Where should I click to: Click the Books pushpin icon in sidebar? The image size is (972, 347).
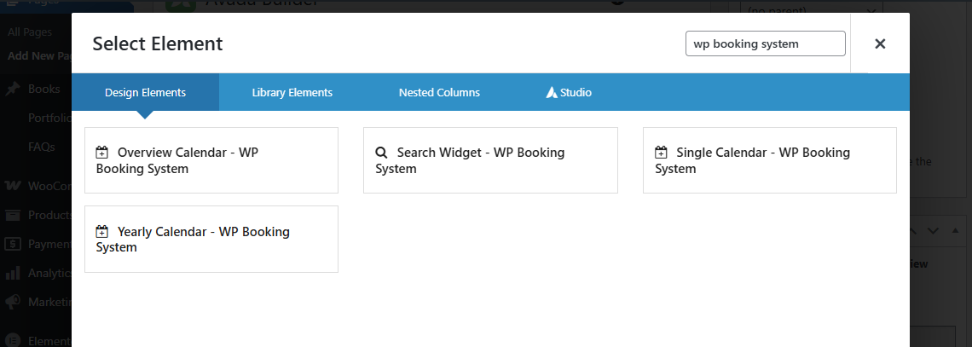[x=13, y=89]
